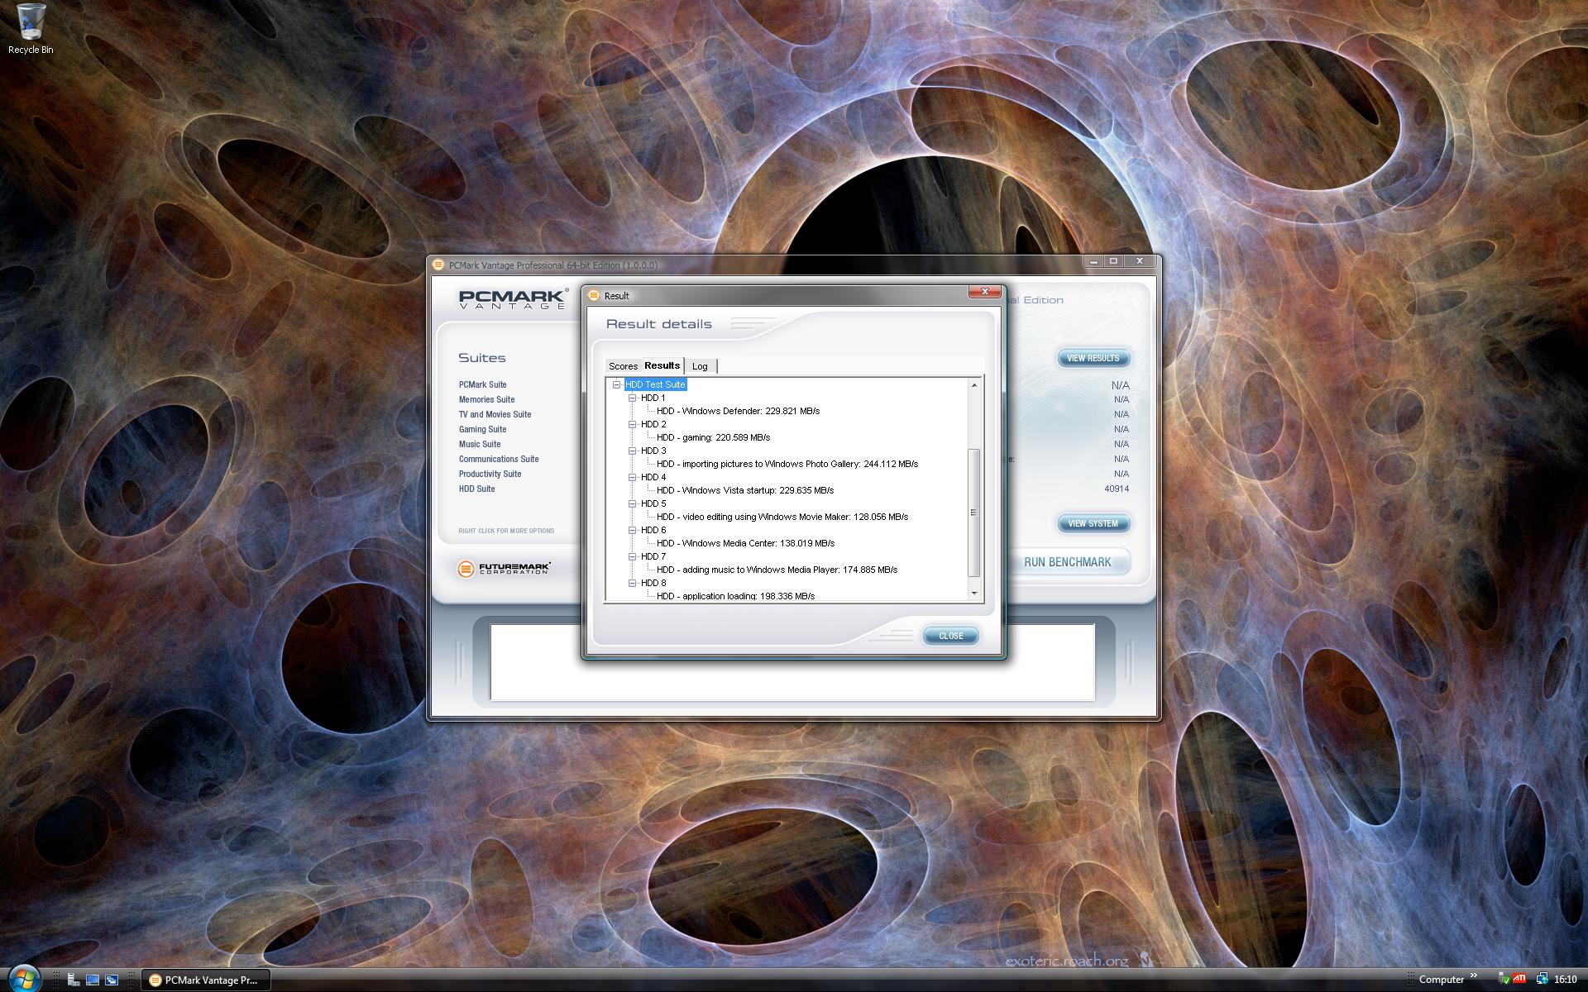Image resolution: width=1588 pixels, height=992 pixels.
Task: Select Gaming Suite in the Suites list
Action: pos(483,429)
